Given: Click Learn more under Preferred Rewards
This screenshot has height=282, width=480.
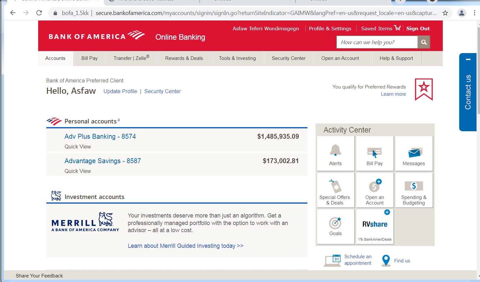Looking at the screenshot, I should click(x=393, y=94).
